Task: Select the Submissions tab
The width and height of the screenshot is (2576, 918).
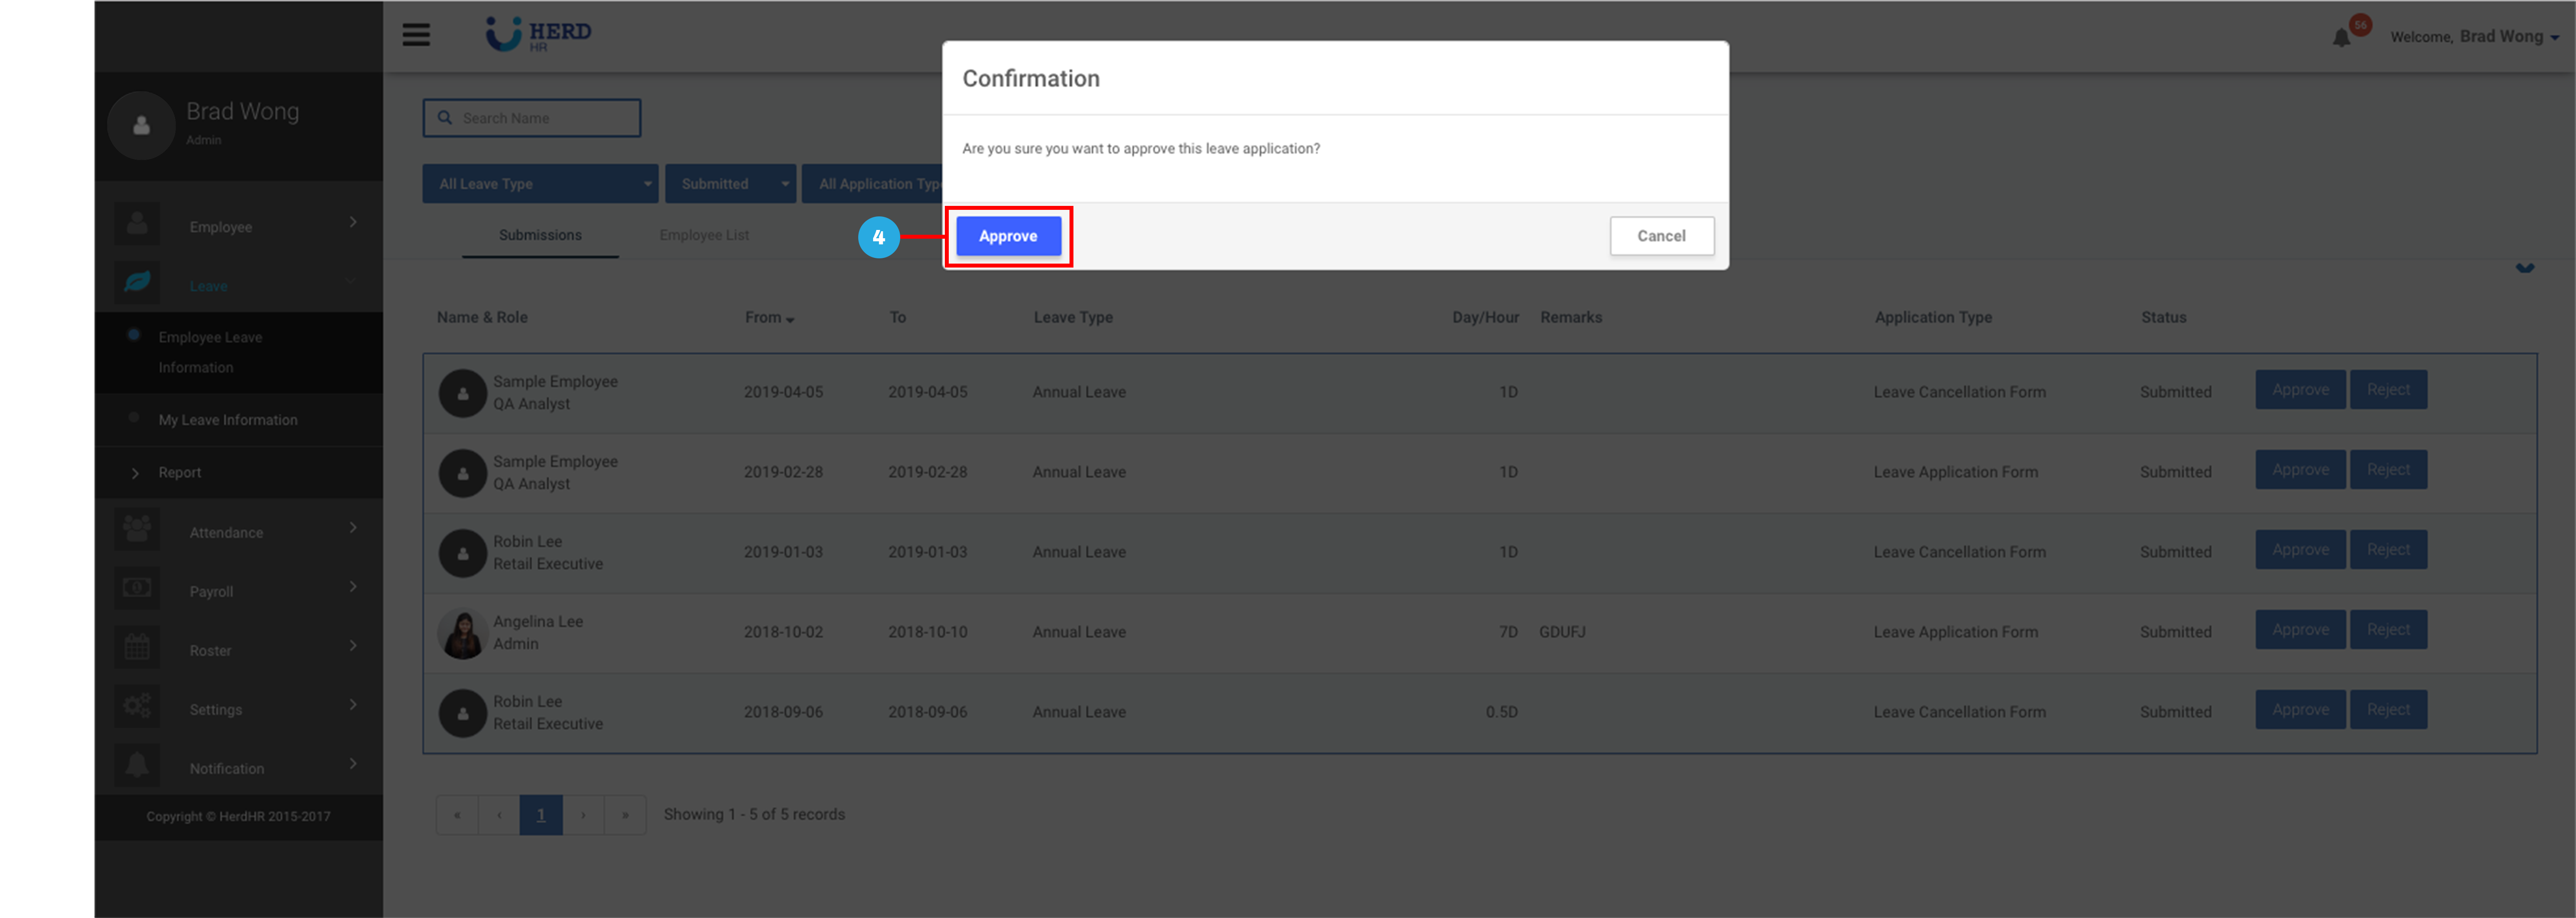Action: pos(540,236)
